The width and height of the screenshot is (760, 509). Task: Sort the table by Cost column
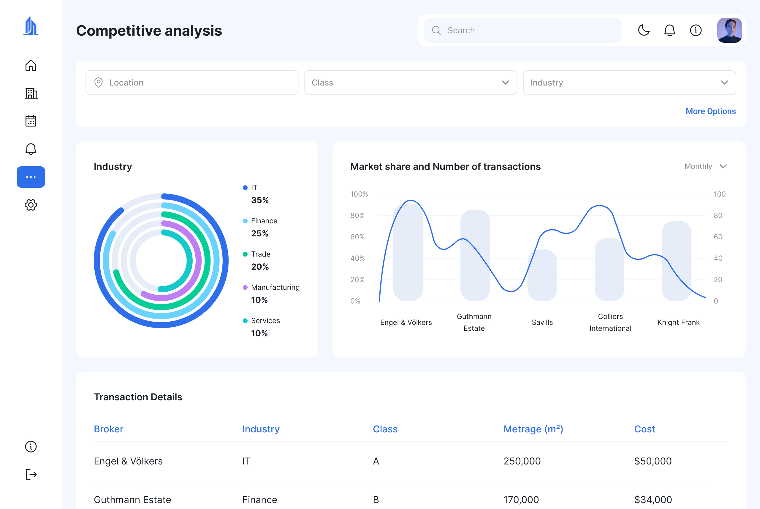click(645, 429)
